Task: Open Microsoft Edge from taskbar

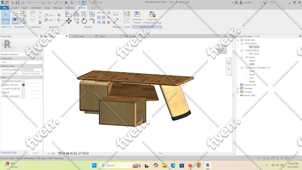Action: (x=173, y=165)
